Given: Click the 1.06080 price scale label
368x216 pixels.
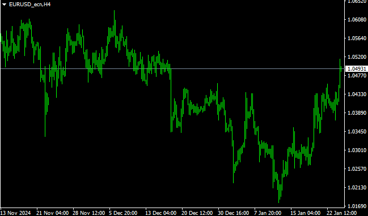Looking at the screenshot, I should 357,19.
